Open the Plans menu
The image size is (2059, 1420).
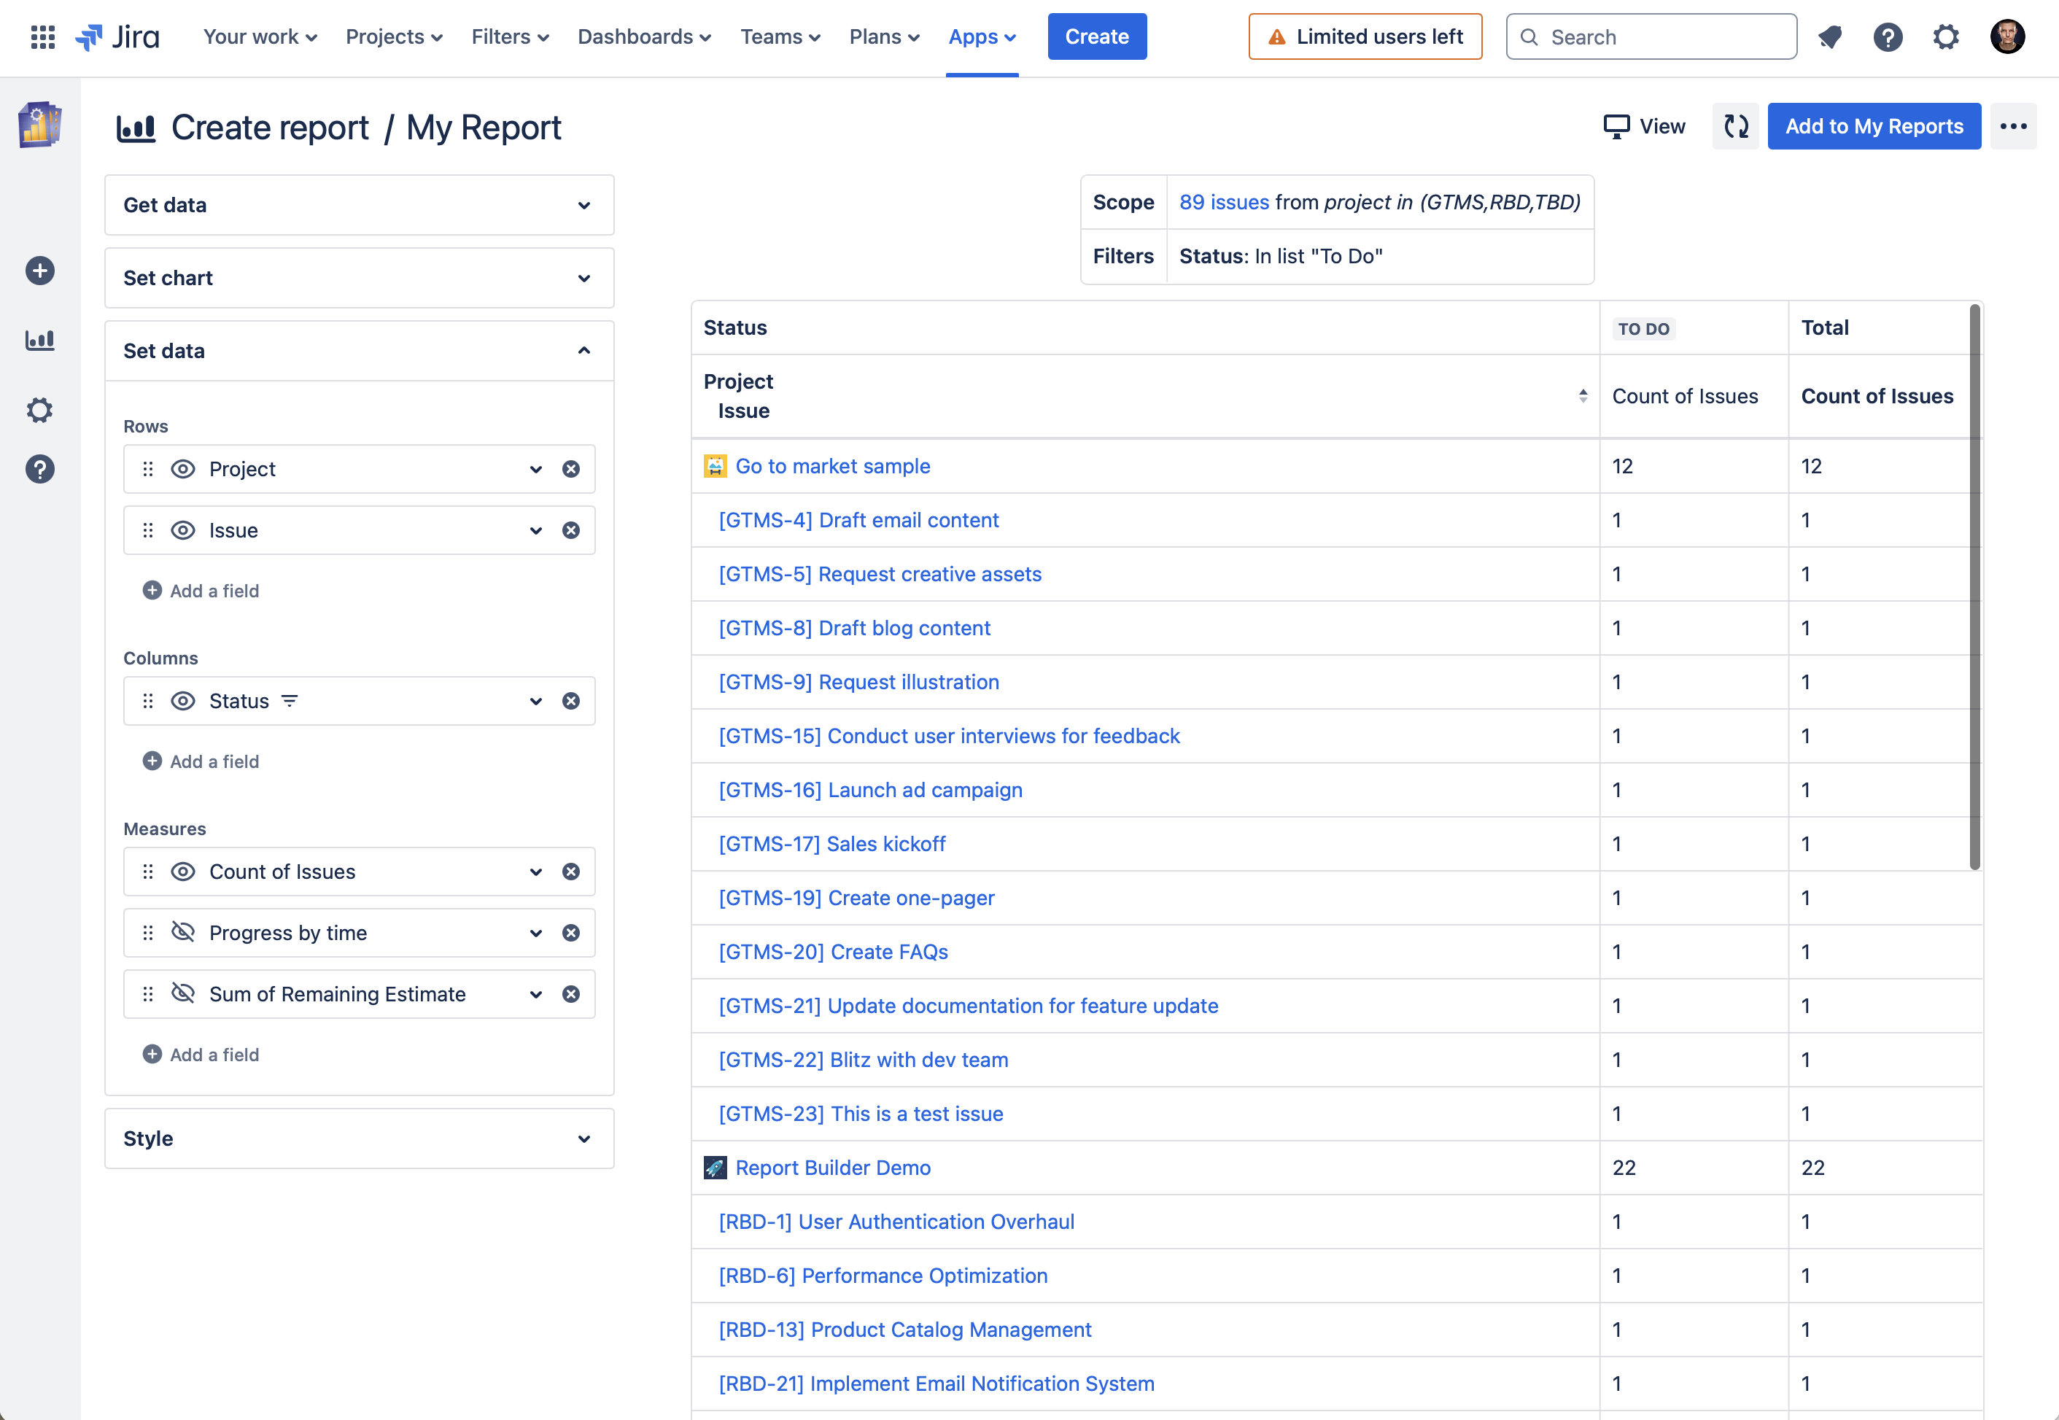pos(885,36)
